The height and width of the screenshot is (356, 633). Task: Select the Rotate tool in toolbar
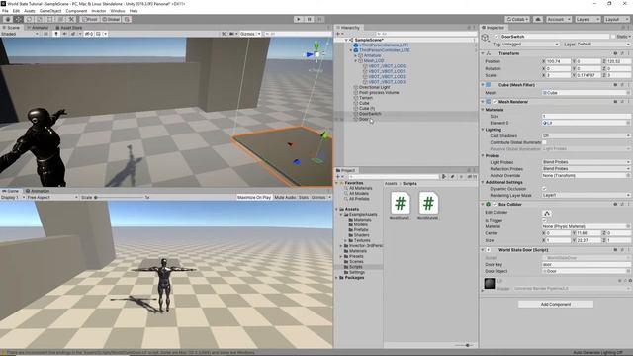point(29,19)
